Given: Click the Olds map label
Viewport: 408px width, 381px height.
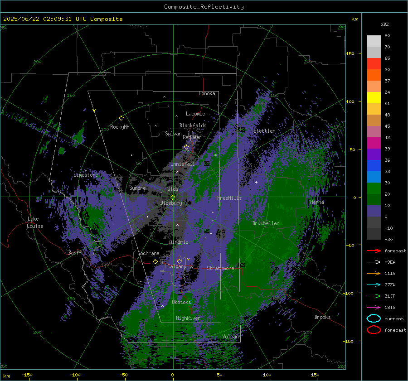Looking at the screenshot, I should [173, 189].
